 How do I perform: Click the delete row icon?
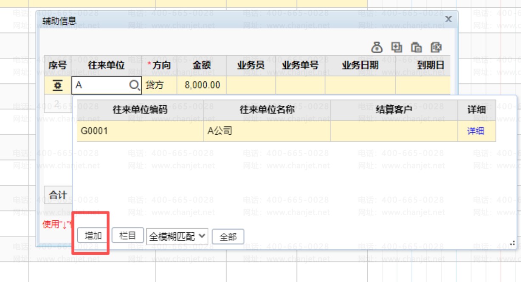[x=436, y=47]
